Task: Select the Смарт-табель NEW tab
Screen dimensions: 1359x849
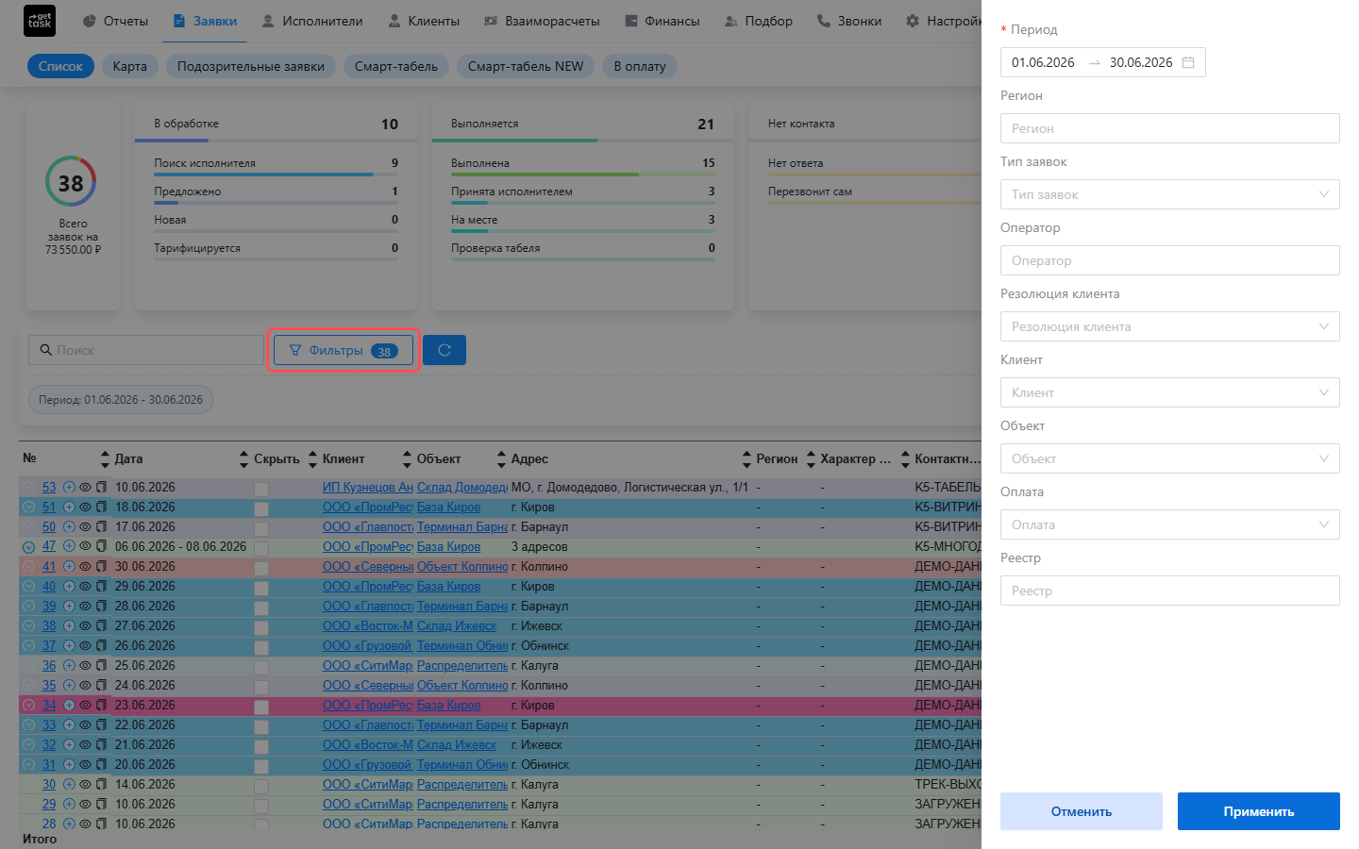Action: coord(526,66)
